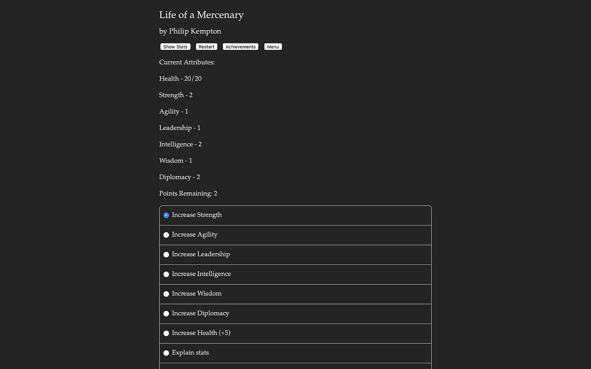
Task: Click the Increase Intelligence label text
Action: [x=201, y=274]
